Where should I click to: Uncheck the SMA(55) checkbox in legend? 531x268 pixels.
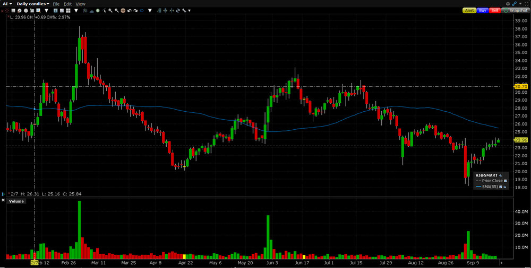(500, 186)
